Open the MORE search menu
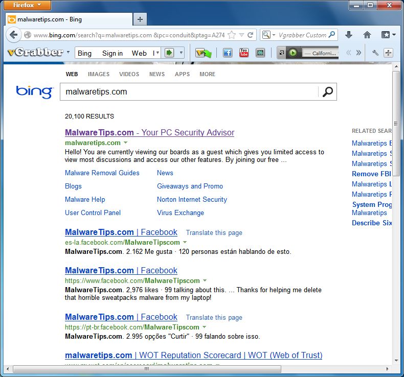 tap(208, 74)
